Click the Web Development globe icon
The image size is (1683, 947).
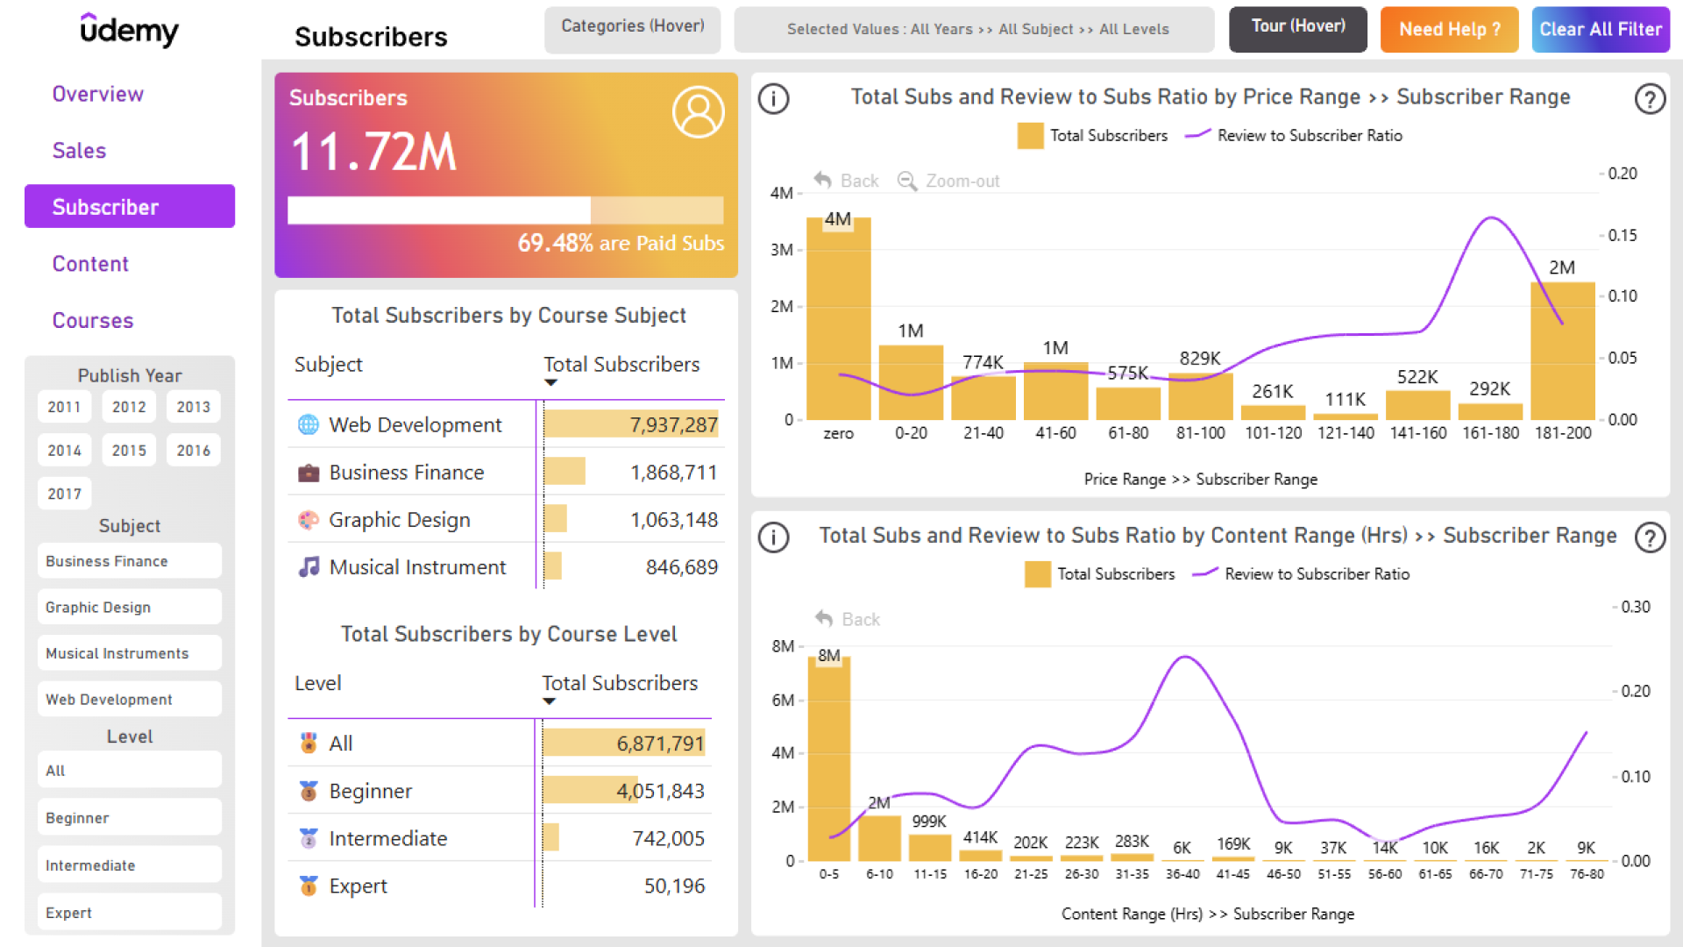(x=309, y=425)
